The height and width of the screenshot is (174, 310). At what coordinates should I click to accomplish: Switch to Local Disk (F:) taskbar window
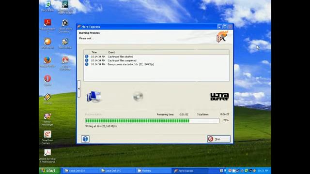tap(117, 171)
